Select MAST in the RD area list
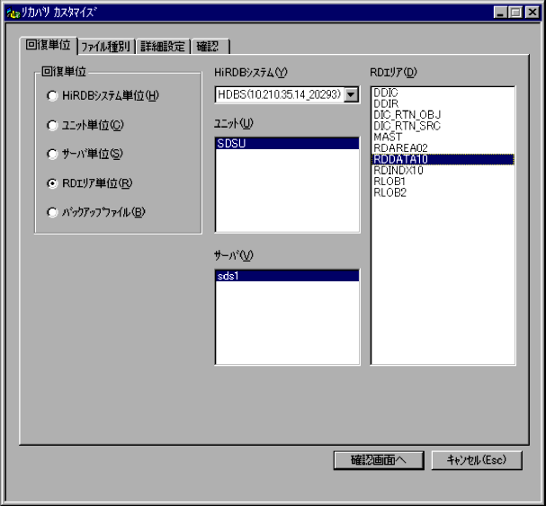546x506 pixels. coord(443,137)
